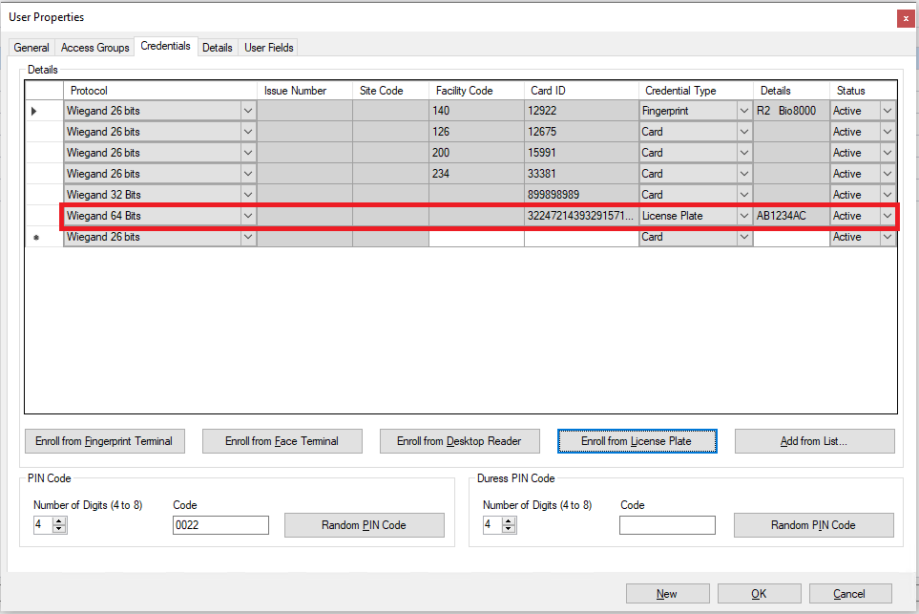Open Credential Type dropdown for Card ID 12675

point(744,132)
